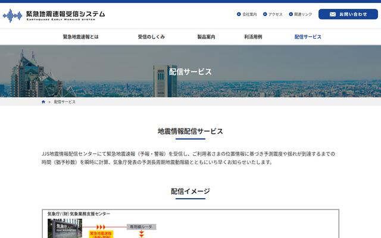This screenshot has height=238, width=381.
Task: Click the お問い合わせ button
Action: pyautogui.click(x=348, y=14)
